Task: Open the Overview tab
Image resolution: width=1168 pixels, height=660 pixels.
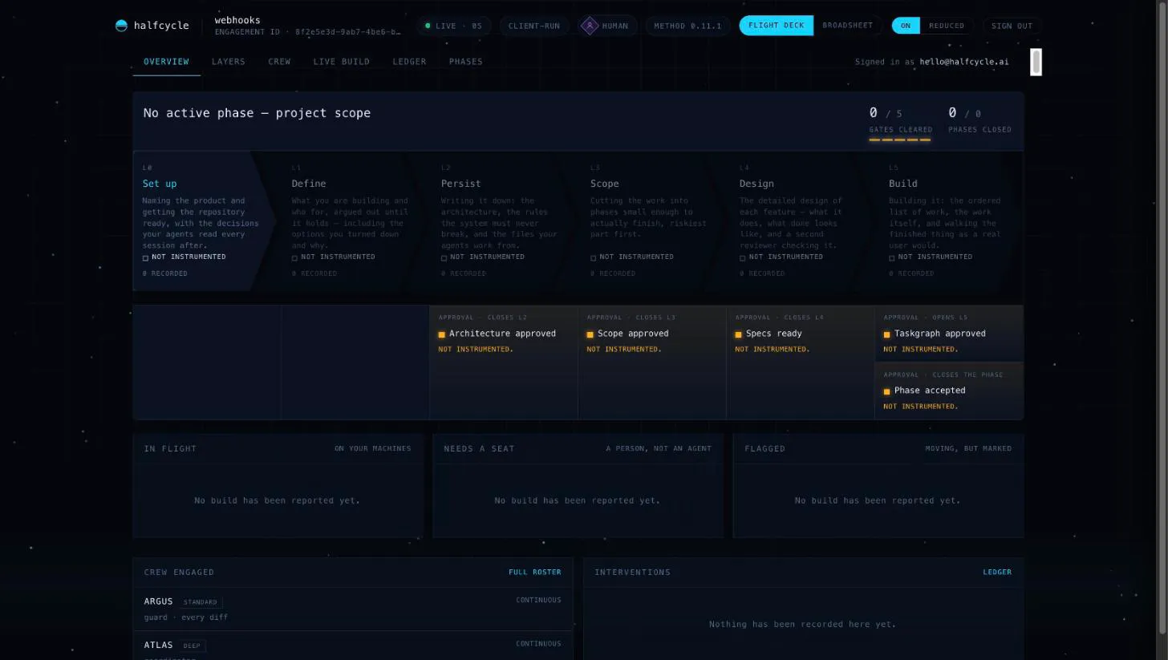Action: coord(166,62)
